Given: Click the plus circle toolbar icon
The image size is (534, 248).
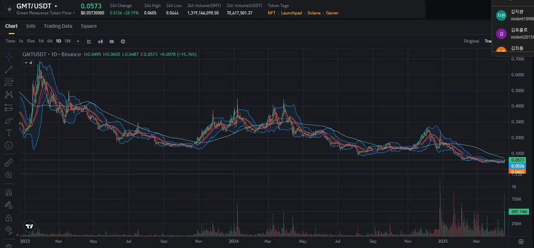Looking at the screenshot, I should [x=123, y=41].
